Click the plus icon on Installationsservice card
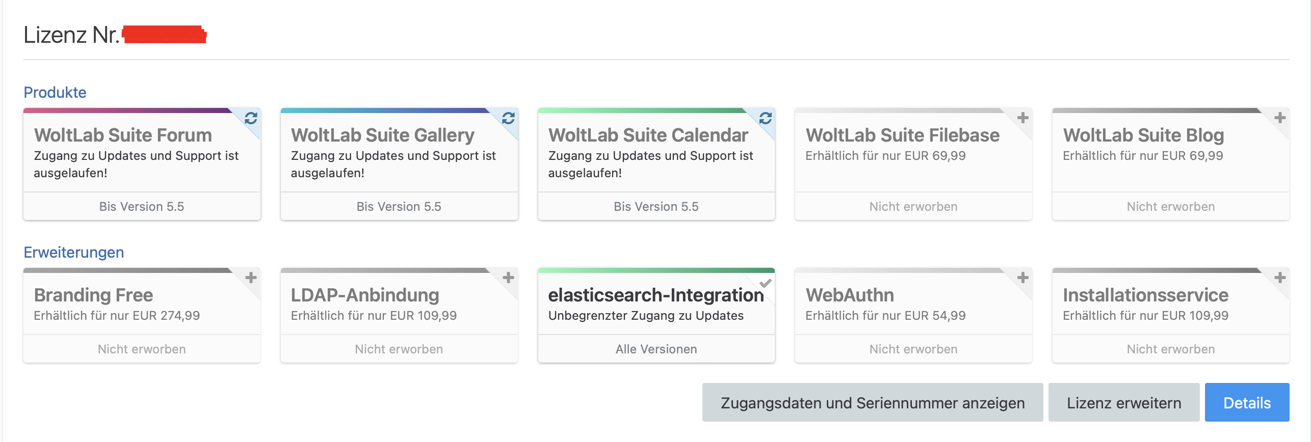 click(x=1279, y=278)
